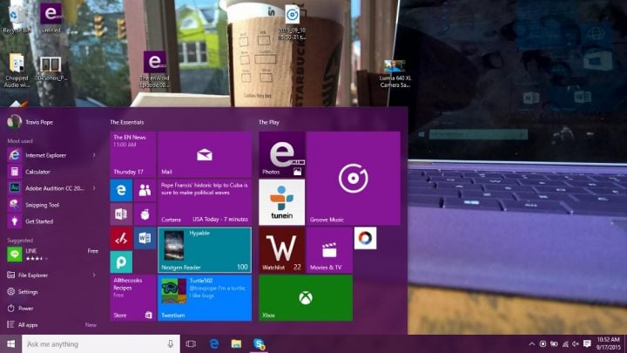Launch Microsoft Edge from taskbar
Viewport: 627px width, 353px height.
[214, 343]
